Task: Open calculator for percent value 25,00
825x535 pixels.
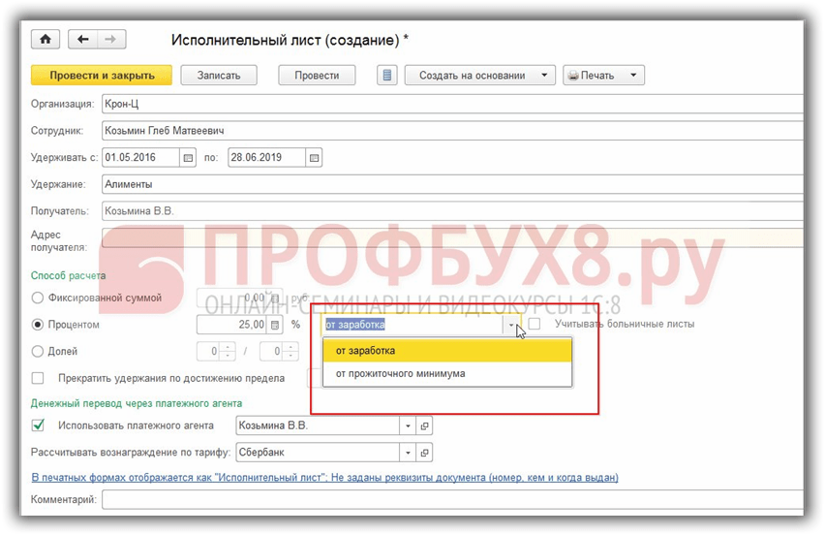Action: (x=274, y=325)
